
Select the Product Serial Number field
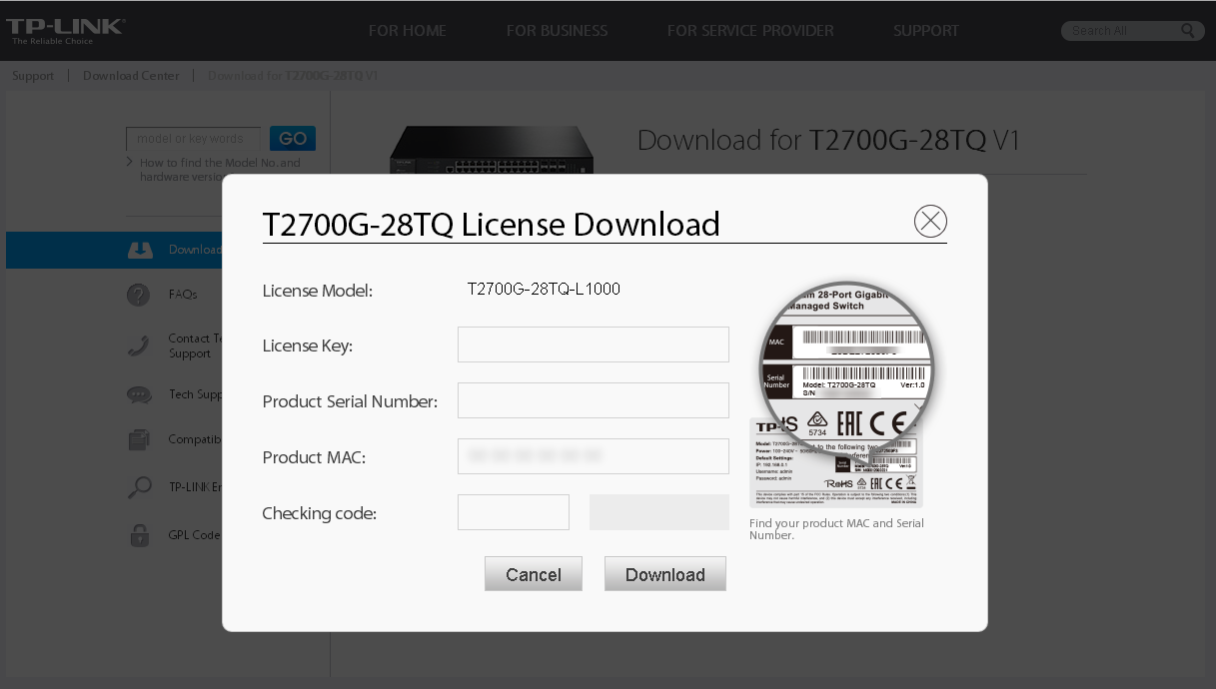(x=593, y=399)
